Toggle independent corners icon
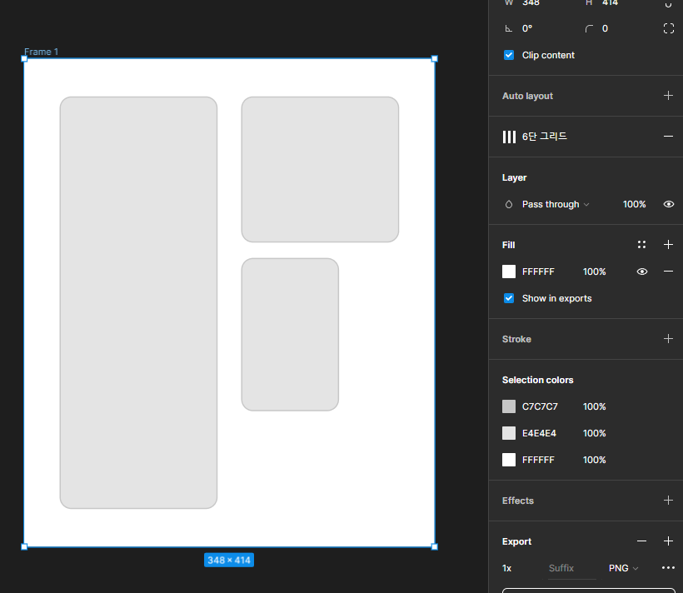 coord(669,29)
